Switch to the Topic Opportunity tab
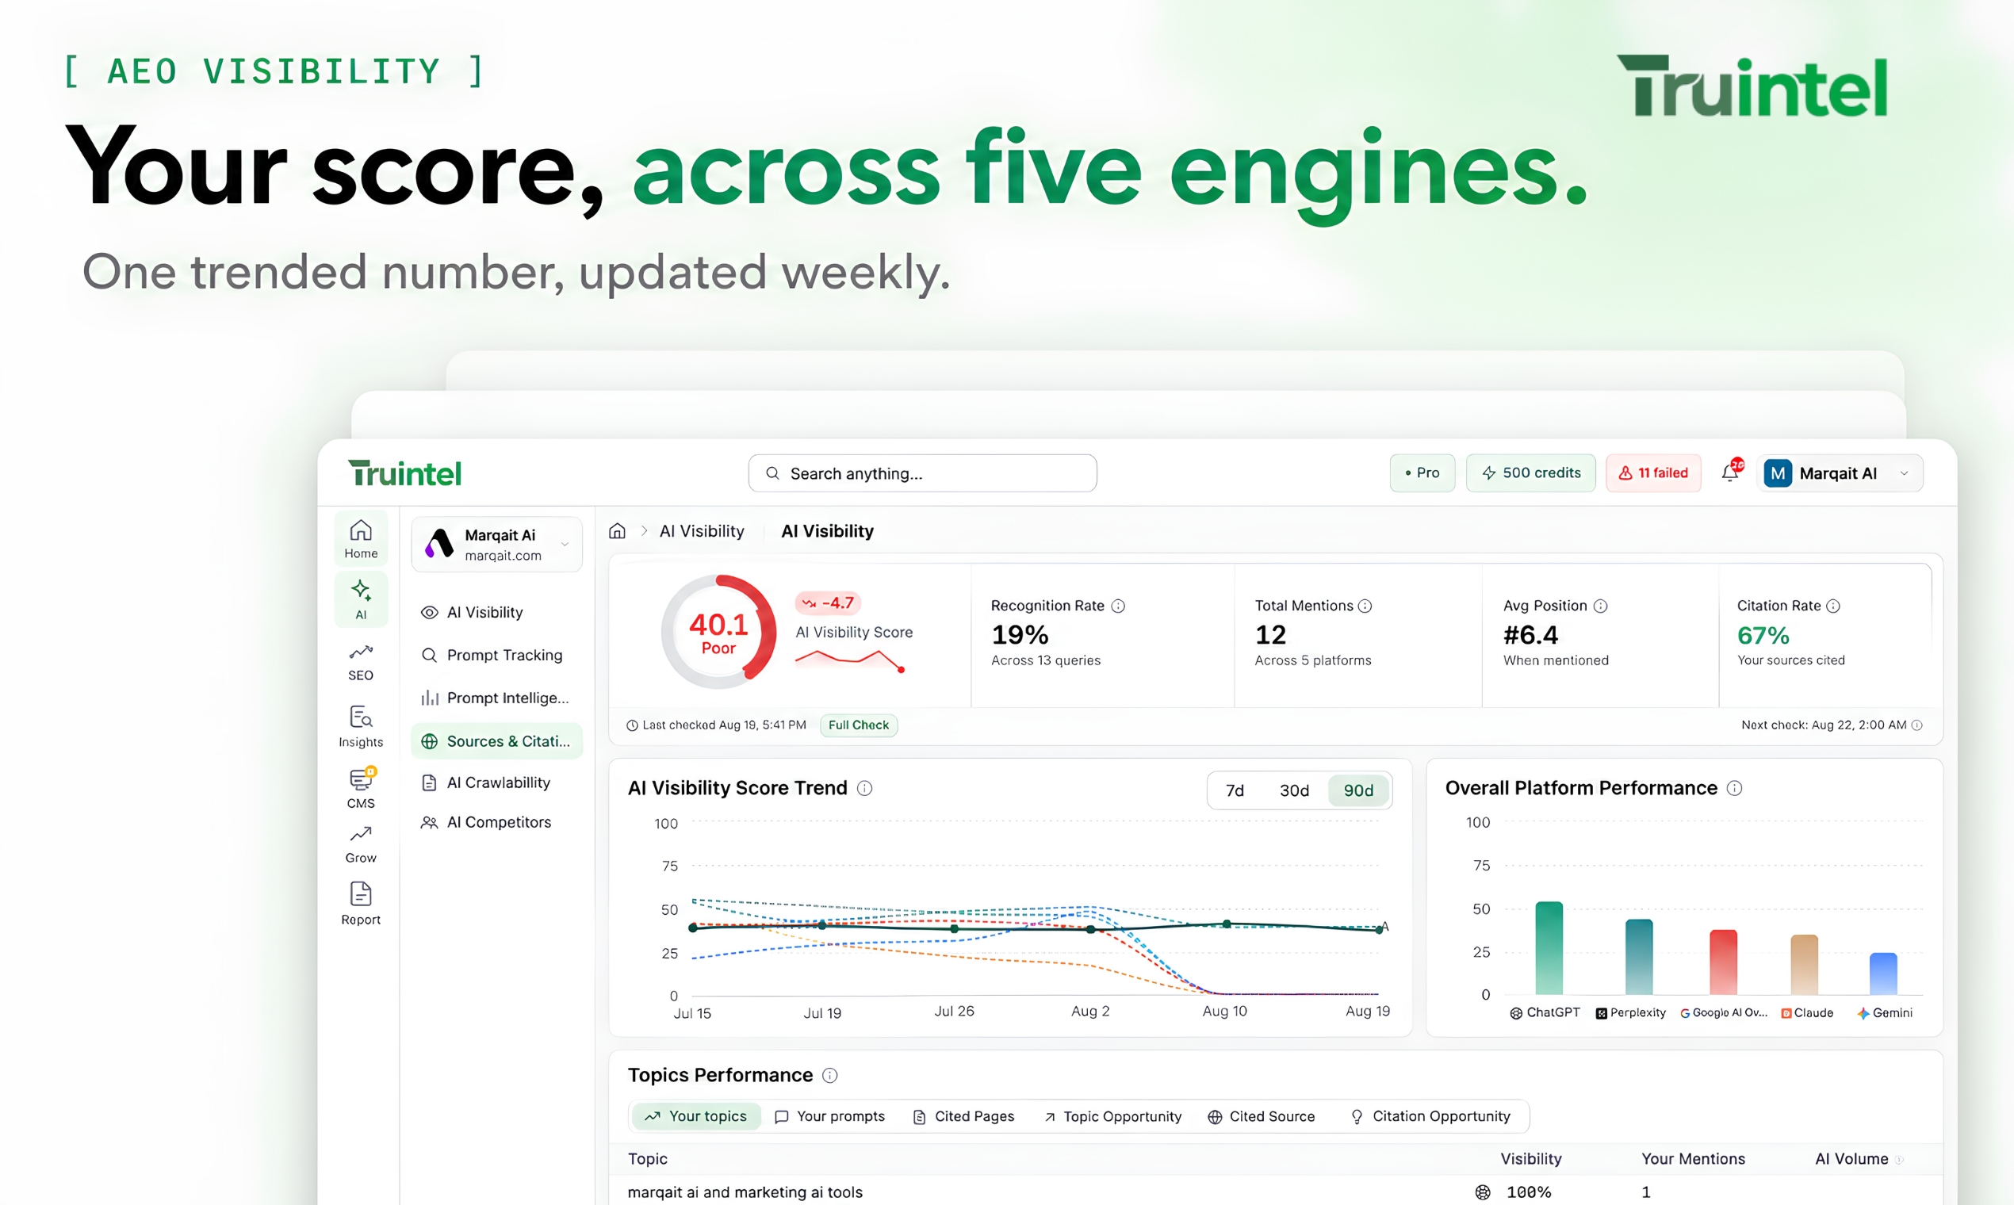The width and height of the screenshot is (2014, 1205). tap(1112, 1116)
